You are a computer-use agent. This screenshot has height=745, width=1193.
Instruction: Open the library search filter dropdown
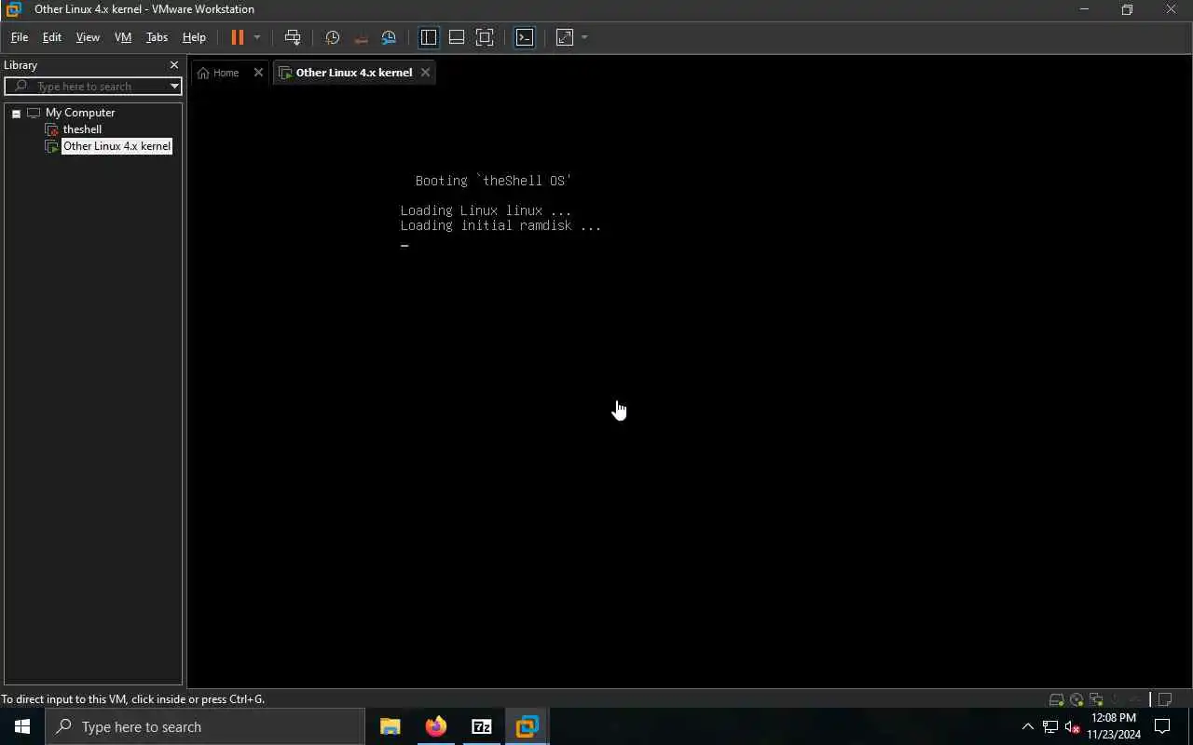[x=174, y=86]
